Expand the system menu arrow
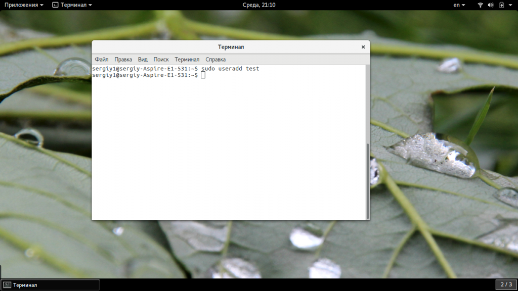This screenshot has height=291, width=518. 511,5
